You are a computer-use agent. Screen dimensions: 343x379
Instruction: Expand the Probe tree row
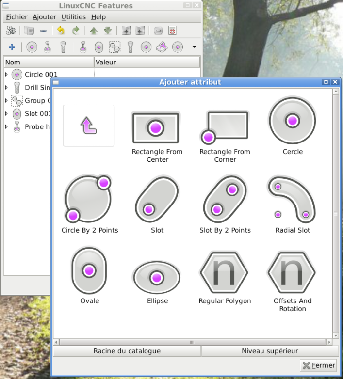(6, 126)
